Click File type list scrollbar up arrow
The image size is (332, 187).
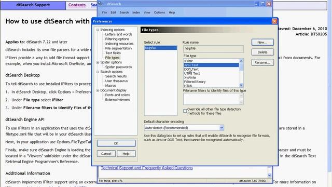click(x=241, y=61)
